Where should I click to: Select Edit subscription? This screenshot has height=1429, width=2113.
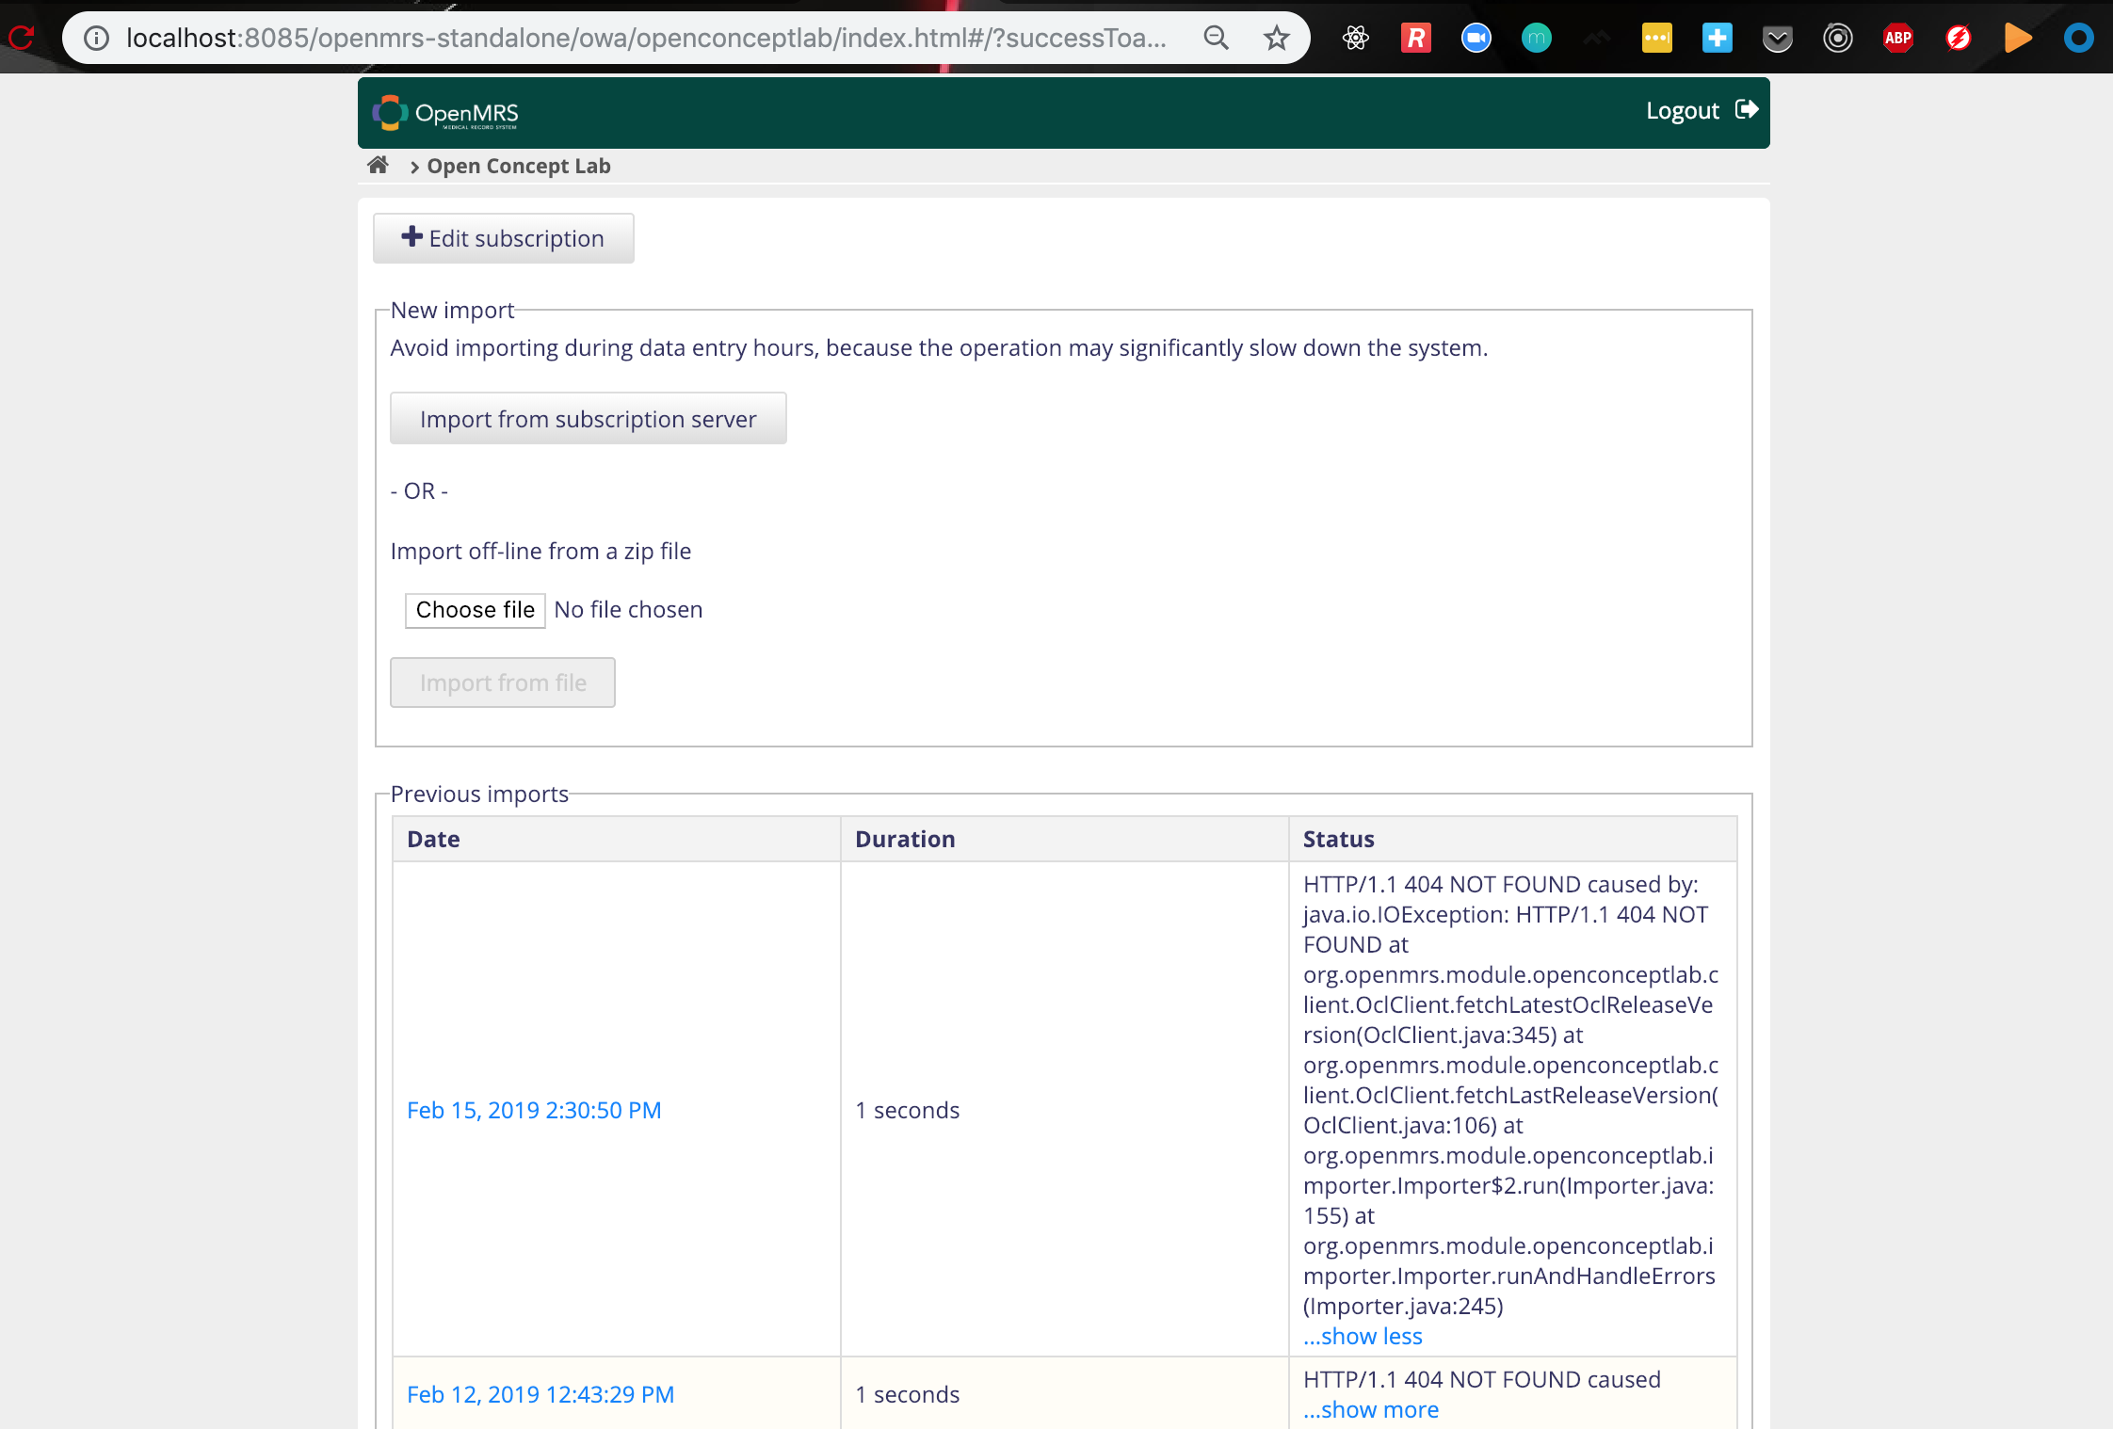click(503, 238)
